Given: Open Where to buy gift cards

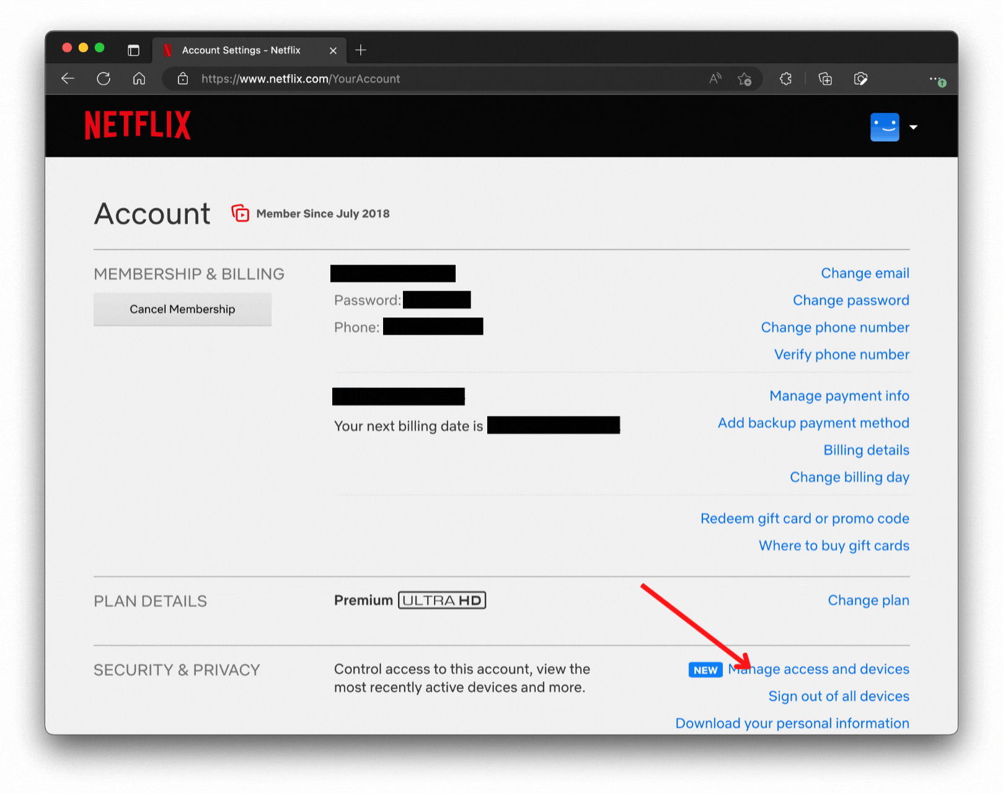Looking at the screenshot, I should pyautogui.click(x=834, y=546).
